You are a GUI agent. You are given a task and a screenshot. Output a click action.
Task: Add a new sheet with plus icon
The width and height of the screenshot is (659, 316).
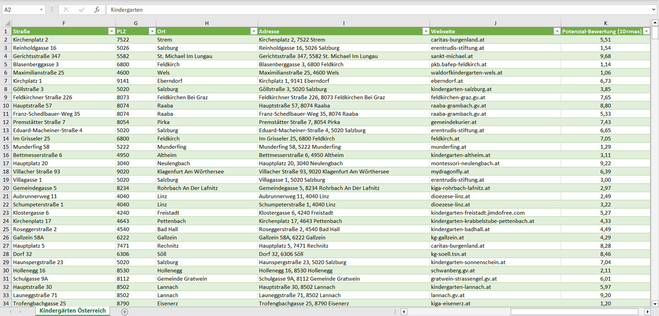(x=125, y=311)
